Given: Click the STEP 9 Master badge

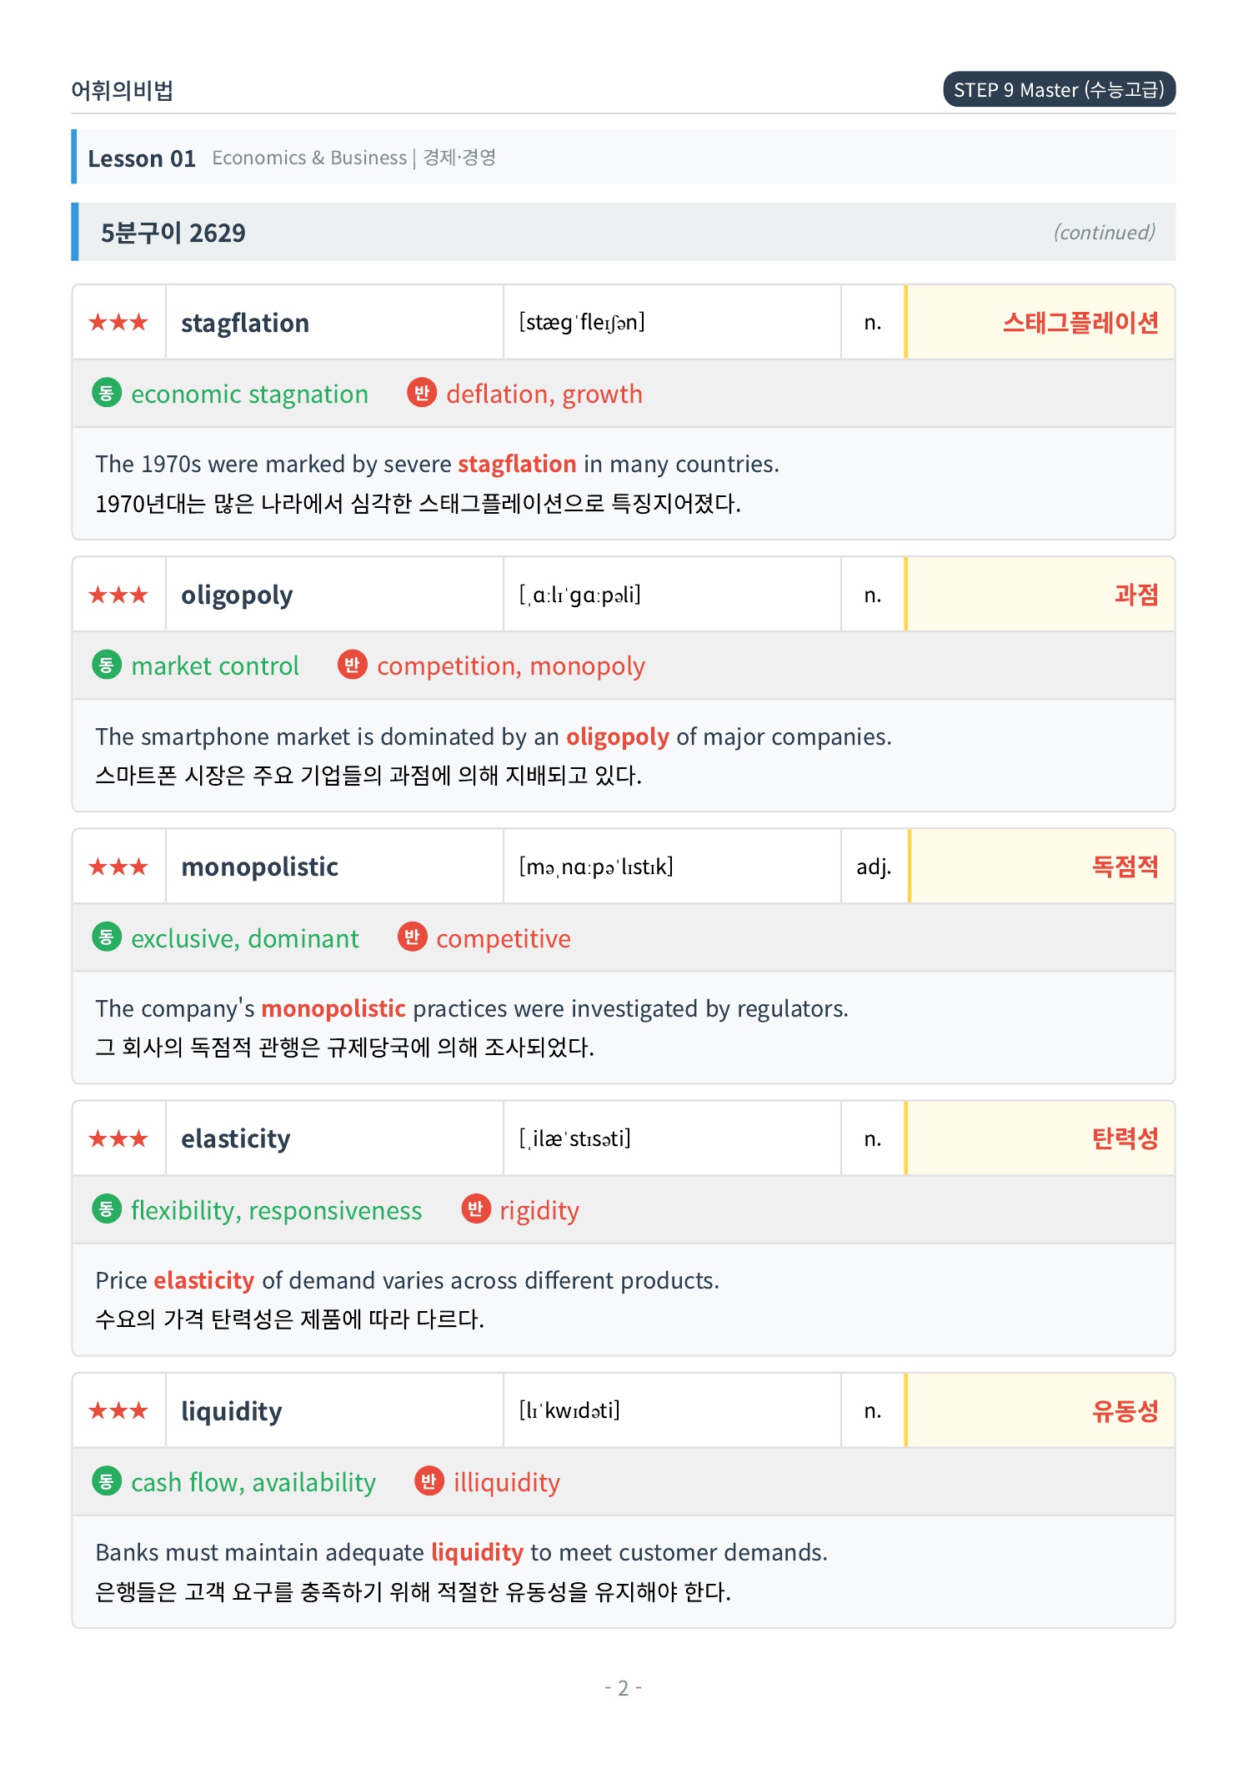Looking at the screenshot, I should click(1059, 89).
